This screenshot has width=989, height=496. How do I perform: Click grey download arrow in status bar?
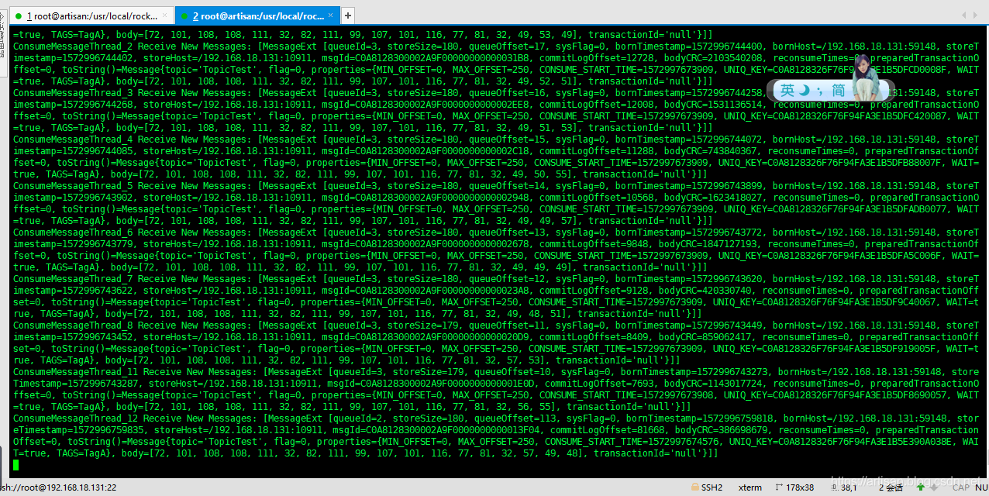tap(936, 487)
